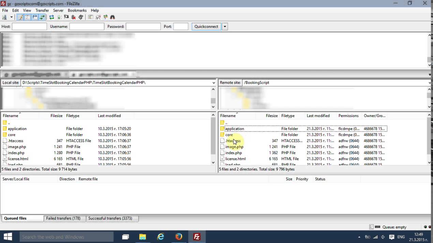Select remote license.html file
433x243 pixels.
tap(235, 159)
